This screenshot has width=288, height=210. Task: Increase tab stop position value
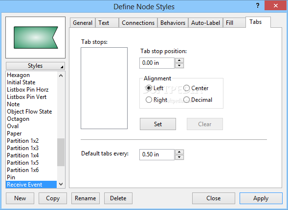tap(179, 60)
